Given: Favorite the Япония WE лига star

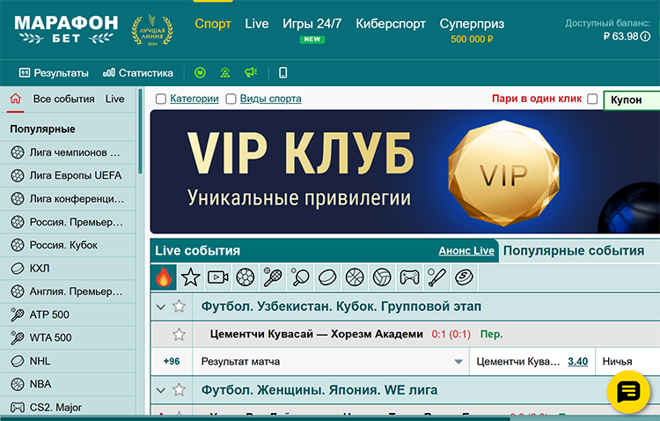Looking at the screenshot, I should 179,390.
